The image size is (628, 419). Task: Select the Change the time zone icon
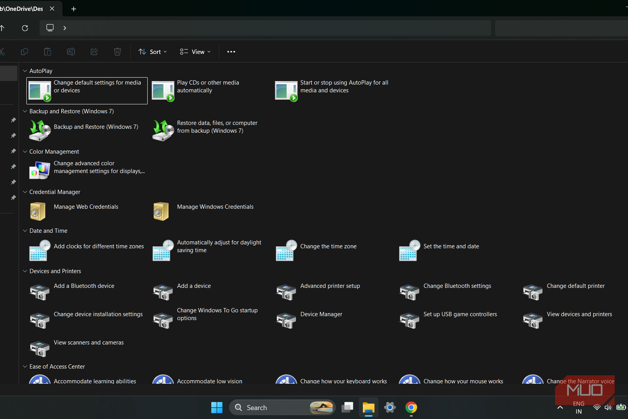286,250
